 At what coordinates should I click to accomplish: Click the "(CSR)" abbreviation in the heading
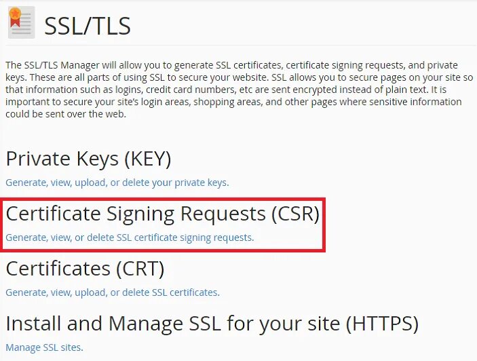click(x=295, y=214)
